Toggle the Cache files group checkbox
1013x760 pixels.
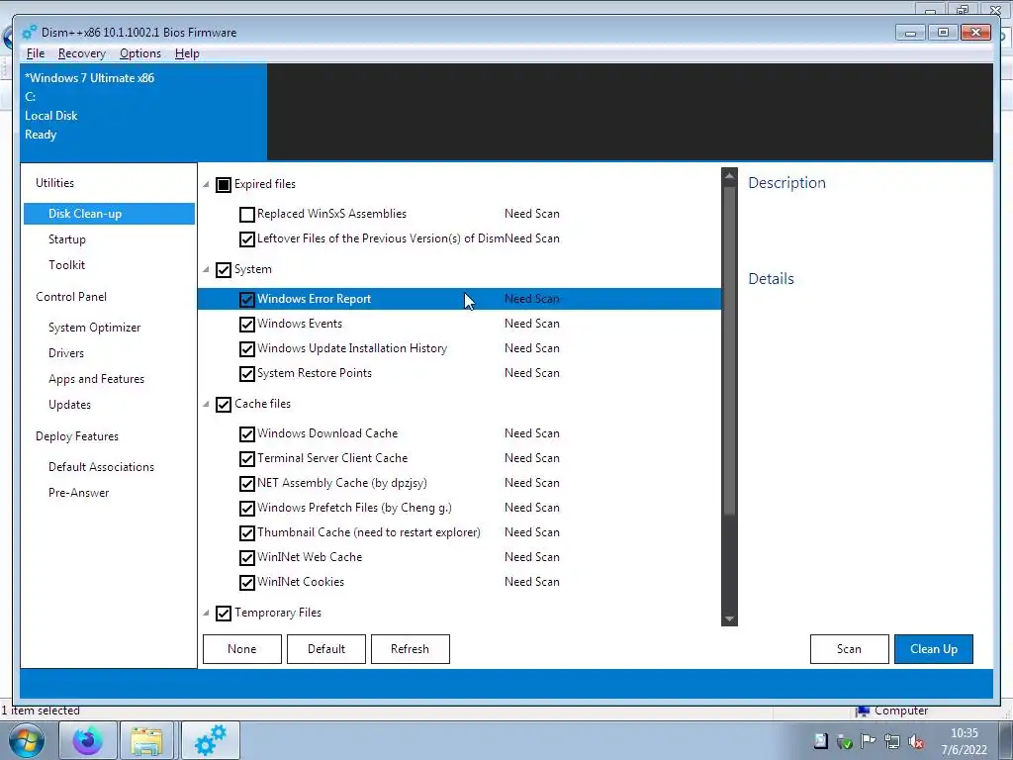click(224, 405)
